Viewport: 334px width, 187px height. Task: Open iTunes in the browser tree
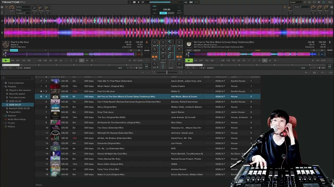(x=11, y=123)
